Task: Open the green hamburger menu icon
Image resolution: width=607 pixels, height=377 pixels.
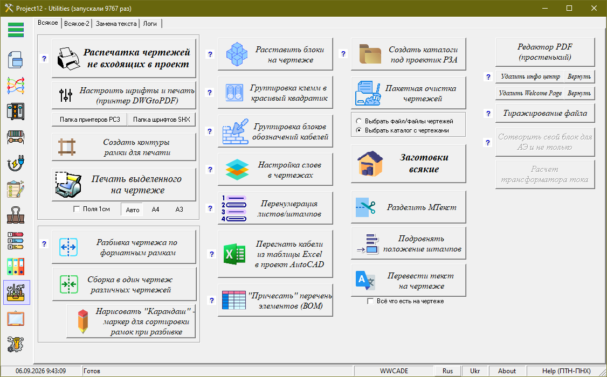Action: click(x=16, y=30)
